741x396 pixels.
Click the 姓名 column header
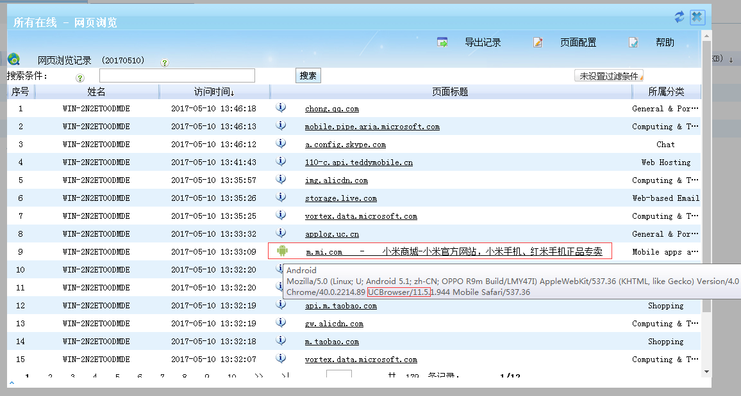coord(96,92)
